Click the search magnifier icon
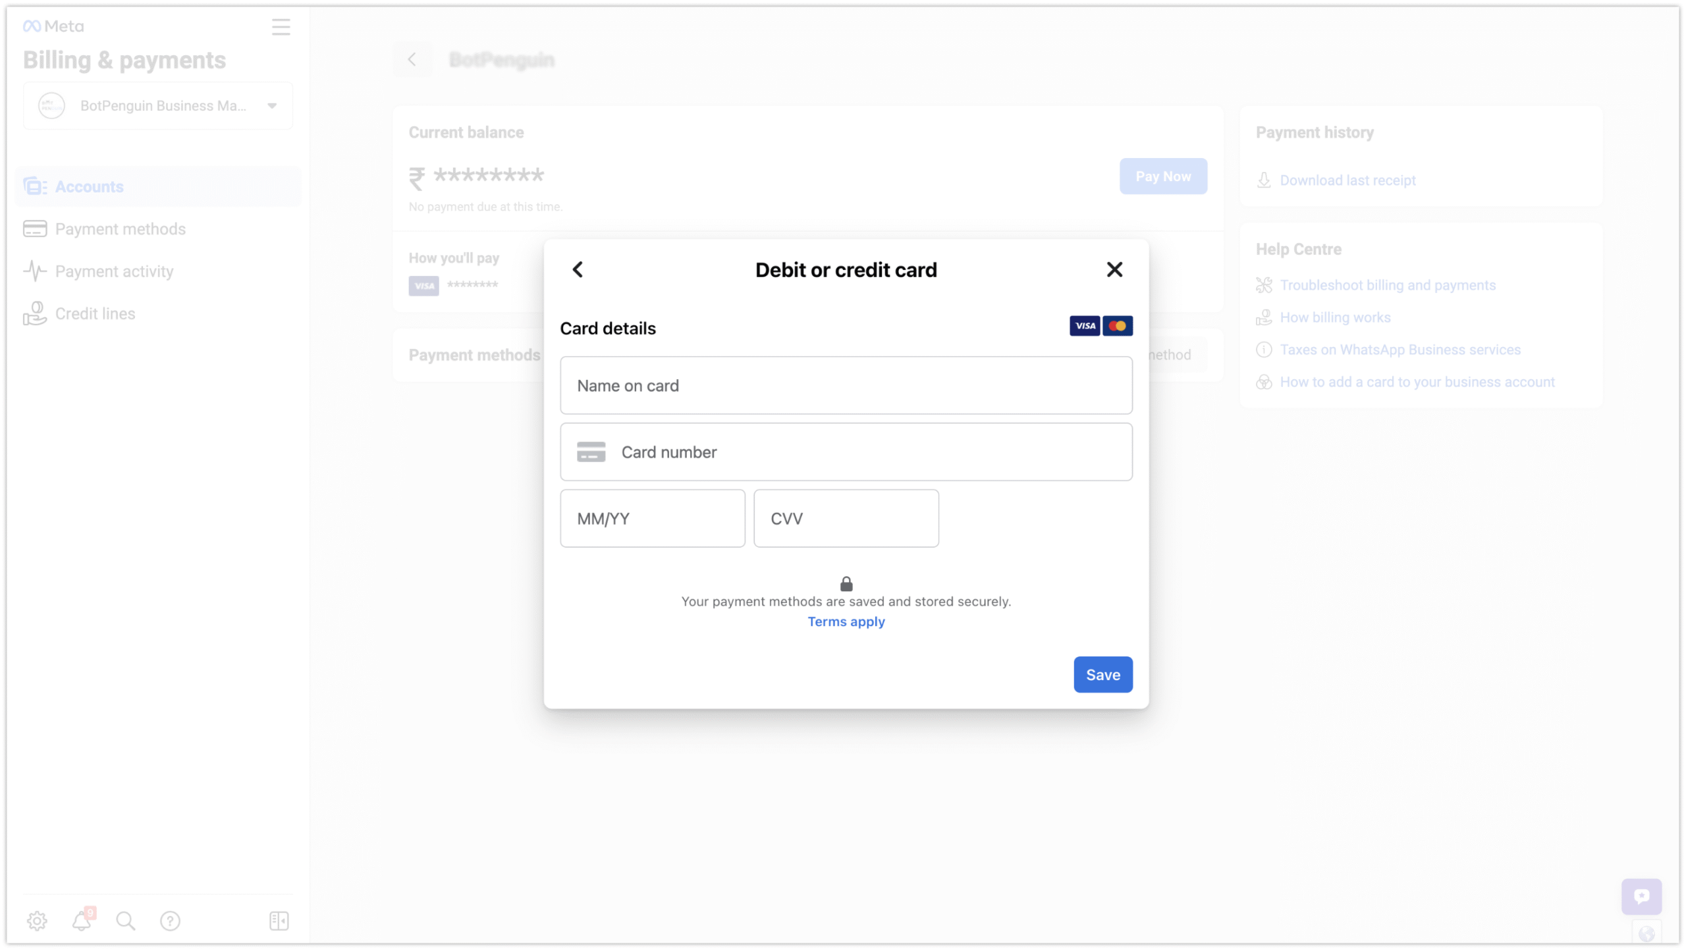Image resolution: width=1686 pixels, height=950 pixels. [125, 920]
